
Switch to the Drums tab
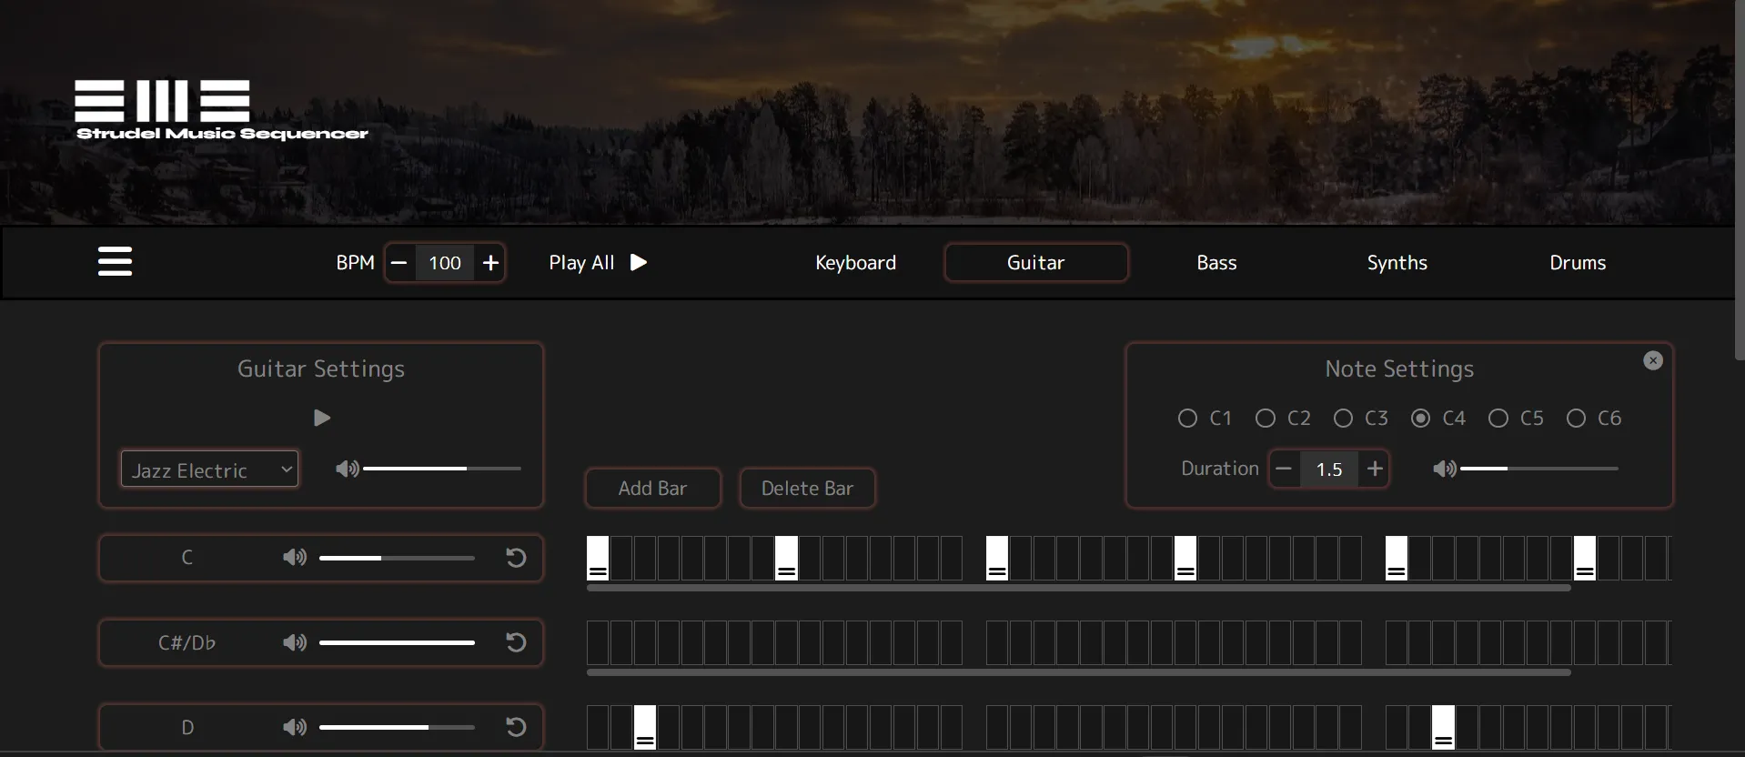(1578, 263)
